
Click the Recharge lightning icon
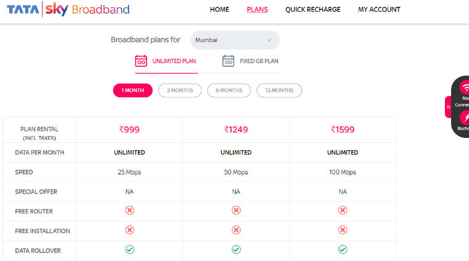click(465, 118)
